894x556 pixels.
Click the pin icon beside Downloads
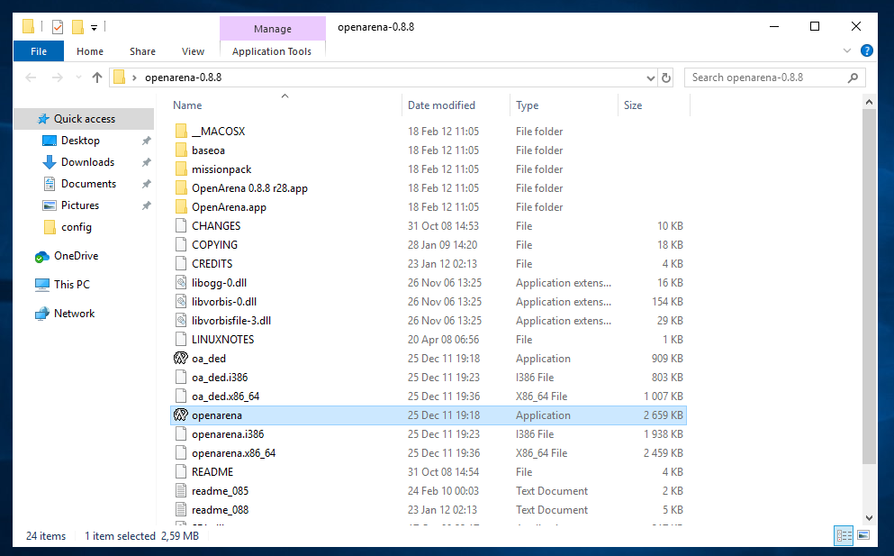tap(147, 162)
